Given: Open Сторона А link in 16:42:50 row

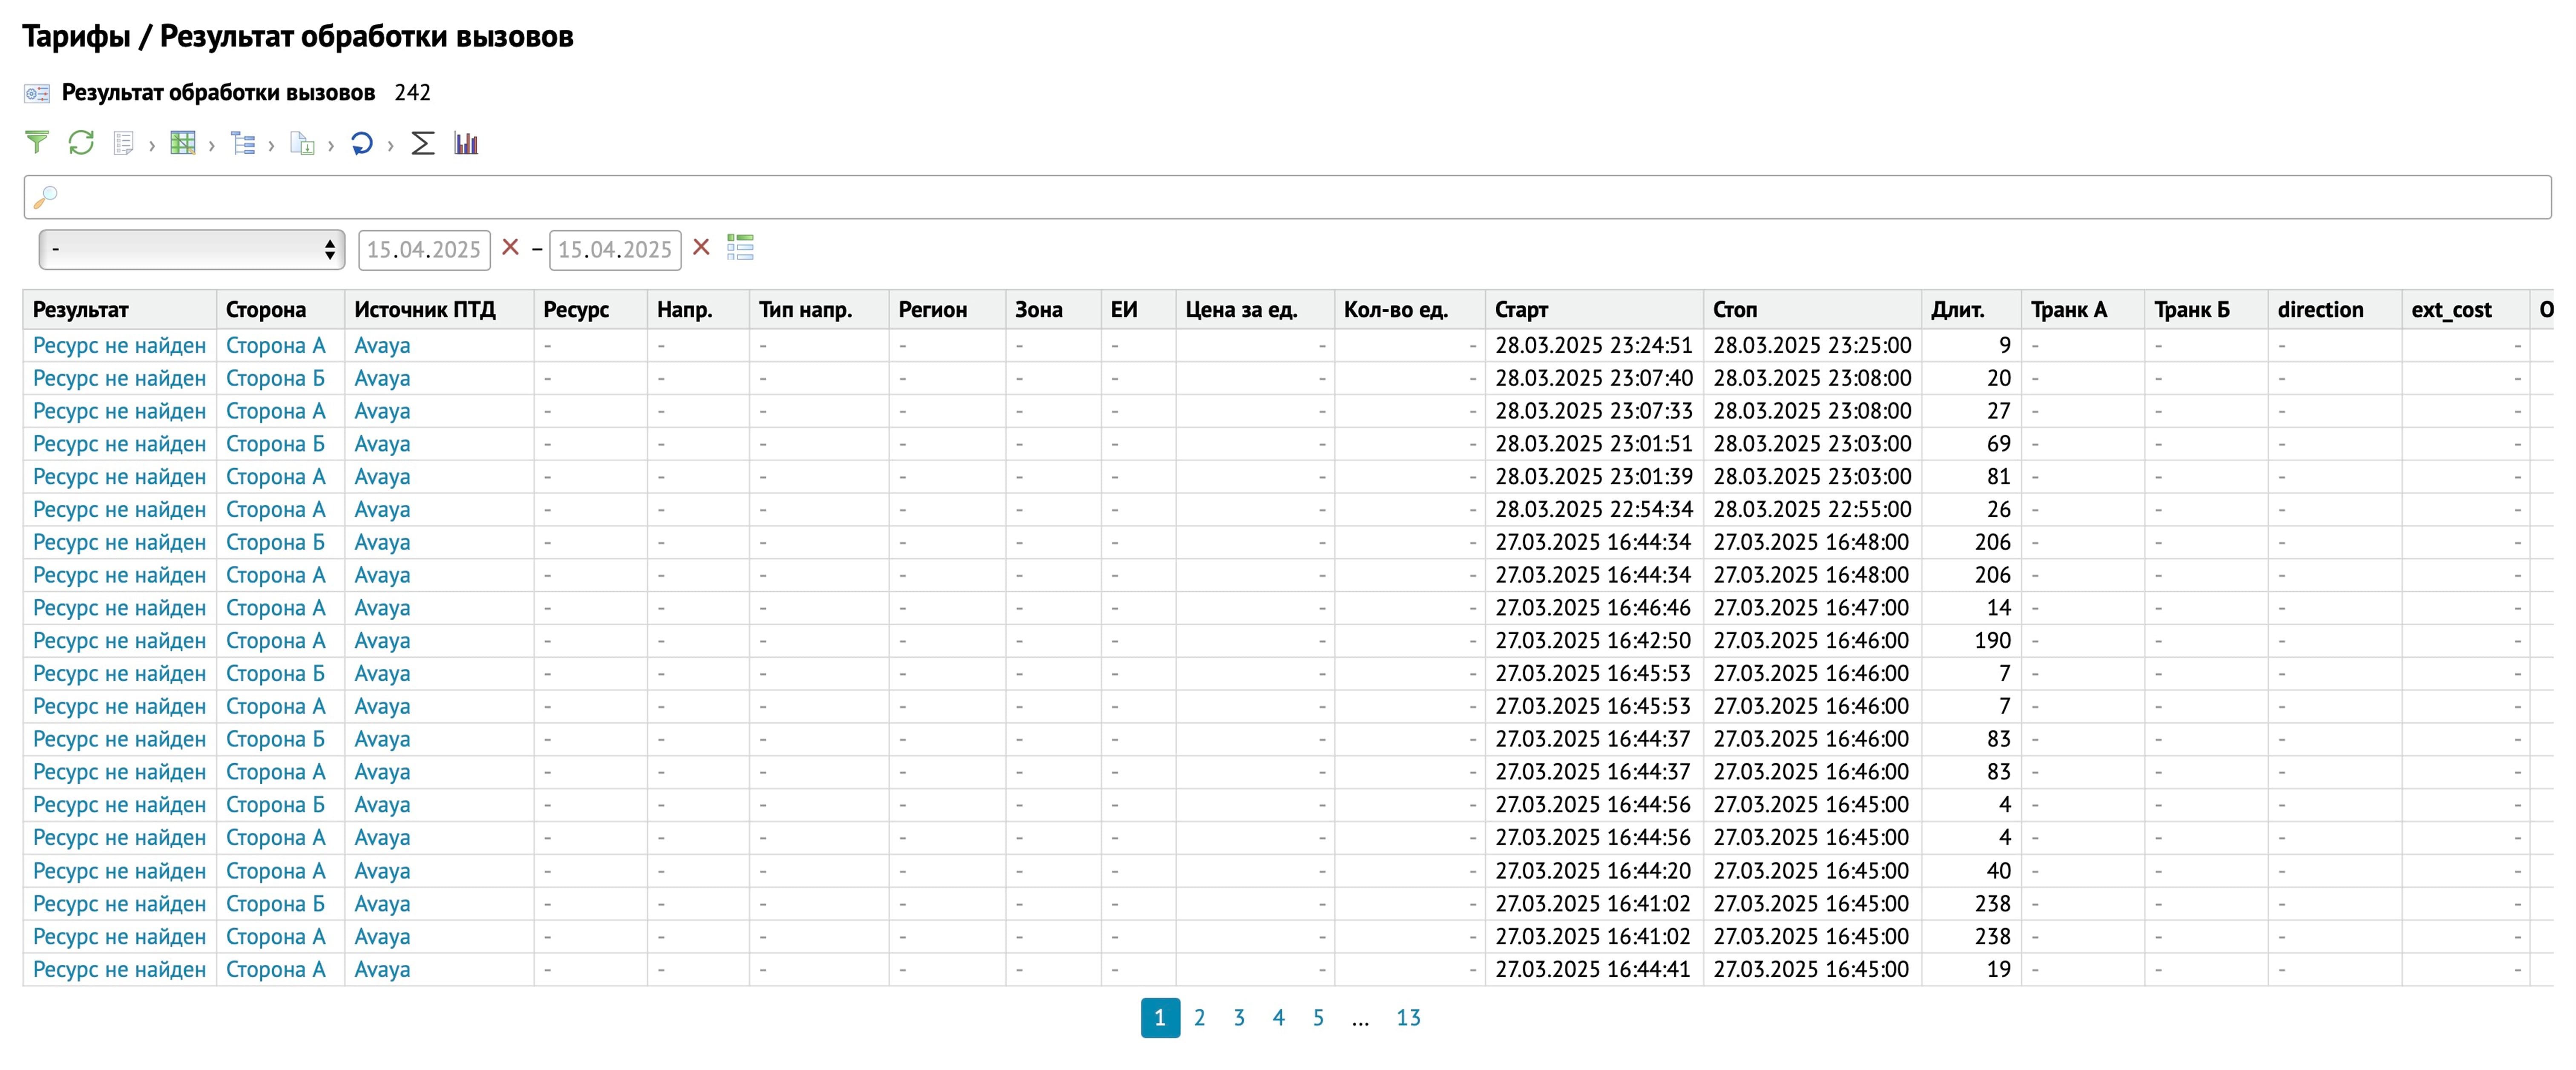Looking at the screenshot, I should point(275,641).
